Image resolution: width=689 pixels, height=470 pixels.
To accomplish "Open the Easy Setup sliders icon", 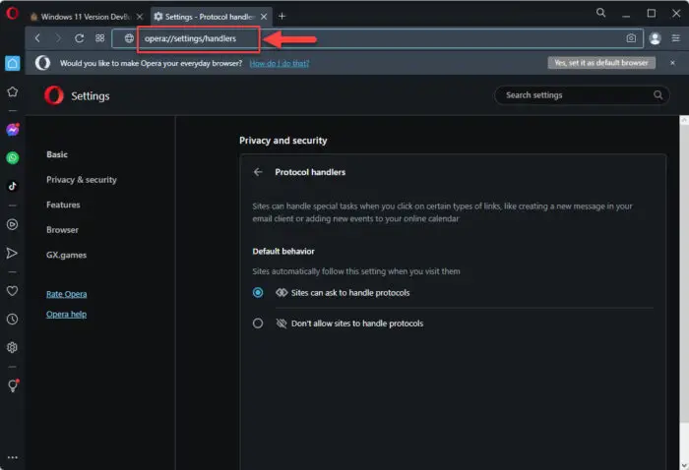I will [x=676, y=38].
